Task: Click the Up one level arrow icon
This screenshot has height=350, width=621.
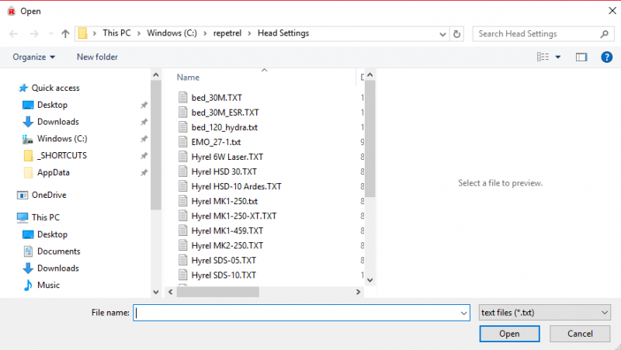Action: (64, 34)
